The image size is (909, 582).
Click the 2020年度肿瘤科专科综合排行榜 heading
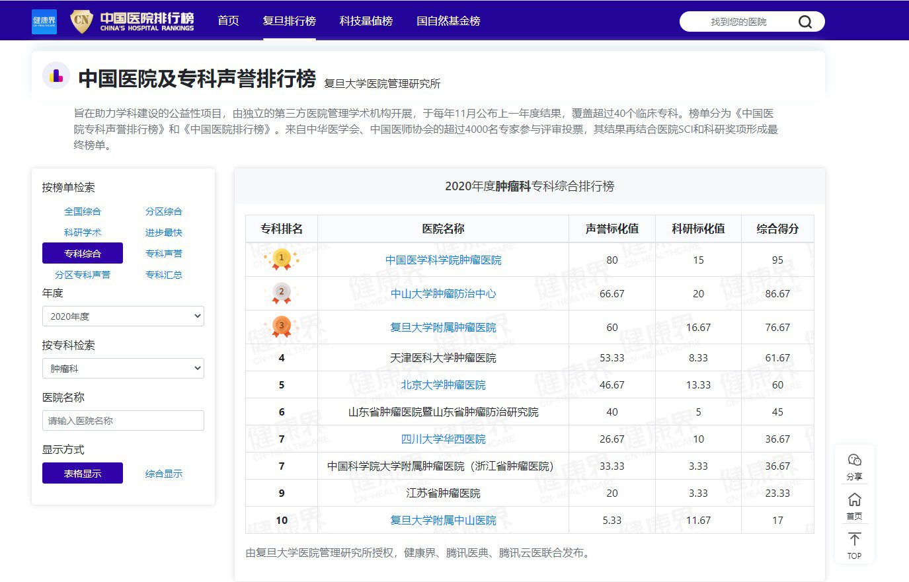pos(530,186)
